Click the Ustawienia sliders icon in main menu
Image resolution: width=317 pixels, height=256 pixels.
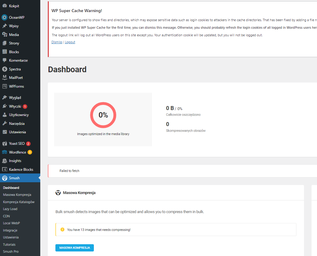[x=5, y=132]
